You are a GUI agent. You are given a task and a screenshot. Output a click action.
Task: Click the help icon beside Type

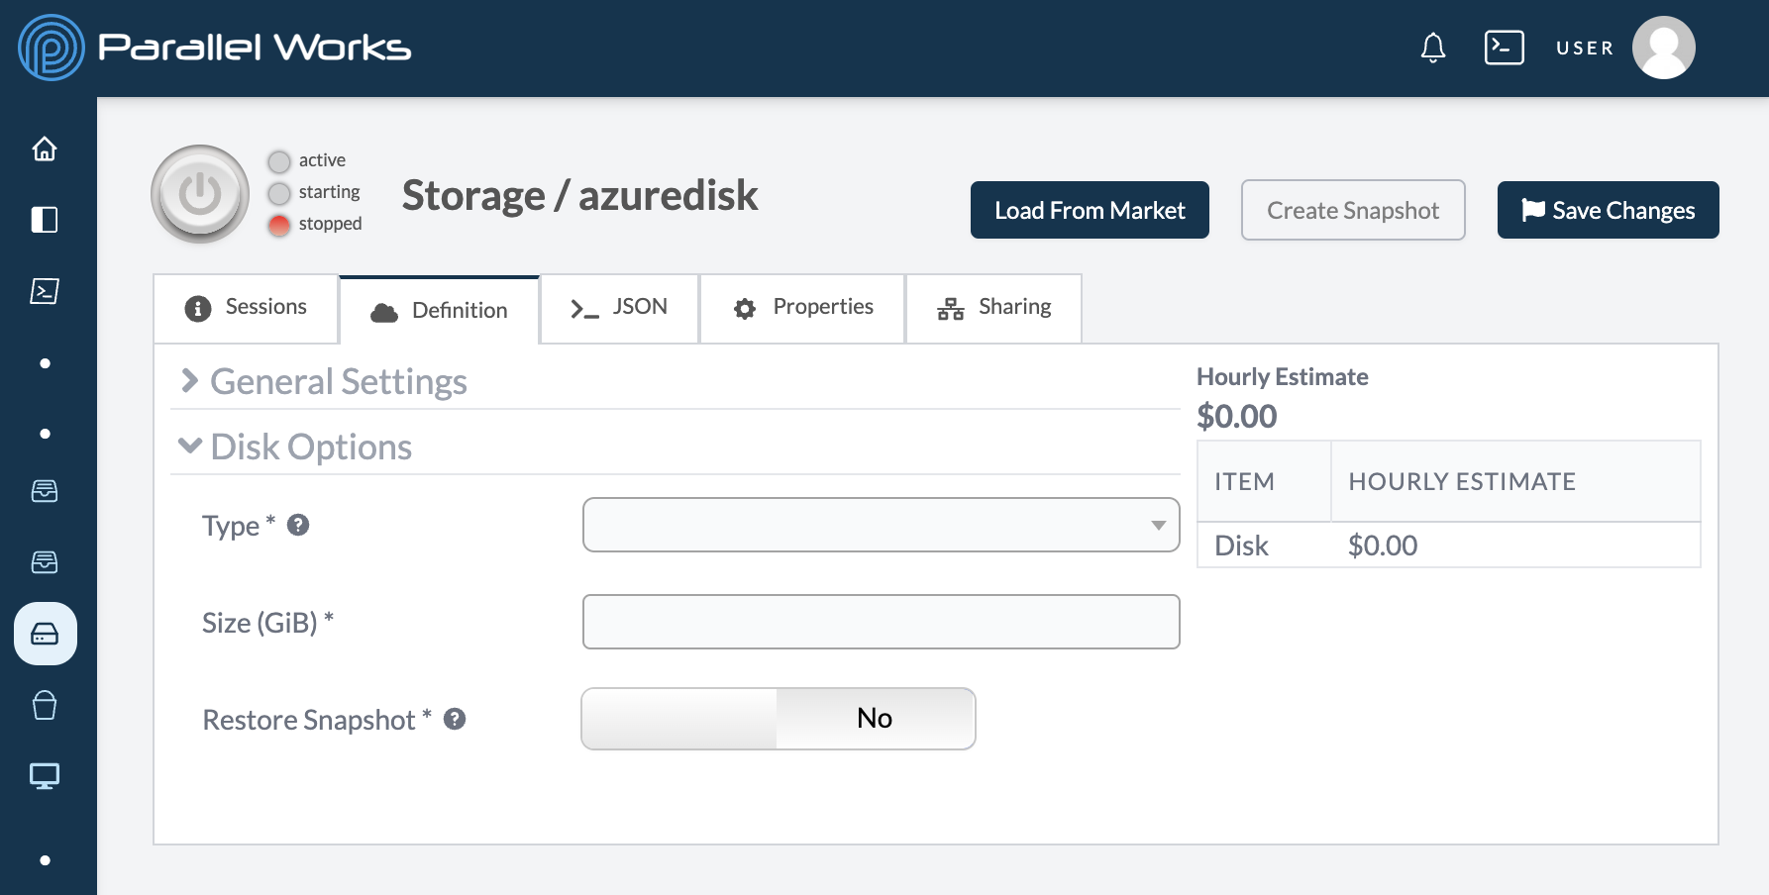(298, 525)
